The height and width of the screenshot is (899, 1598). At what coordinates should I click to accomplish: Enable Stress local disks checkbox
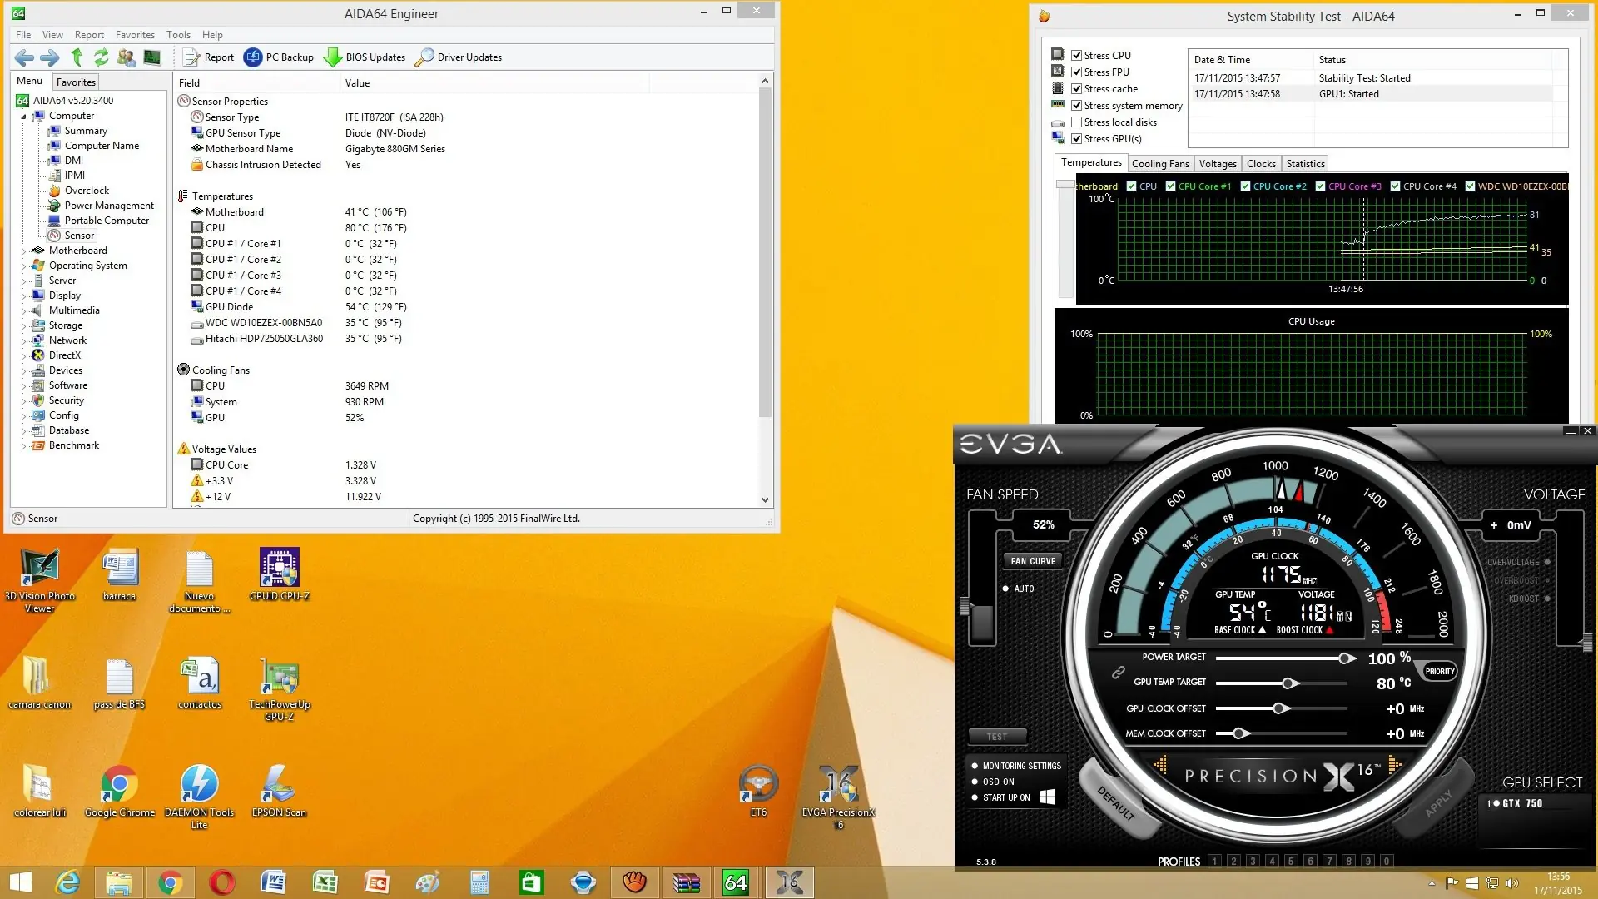pos(1076,122)
